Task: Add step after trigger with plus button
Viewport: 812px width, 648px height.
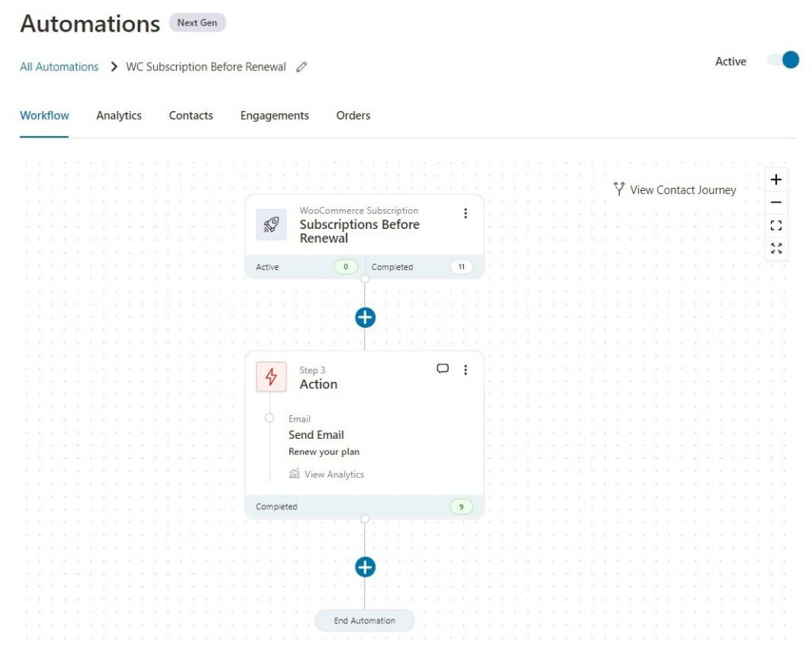Action: pyautogui.click(x=365, y=318)
